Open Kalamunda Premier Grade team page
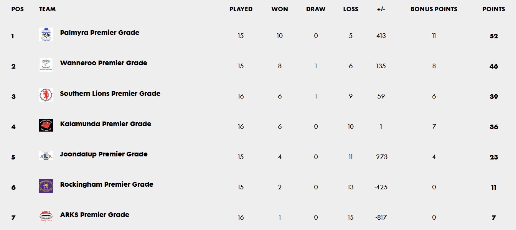Screen dimensions: 516x230 [x=106, y=124]
